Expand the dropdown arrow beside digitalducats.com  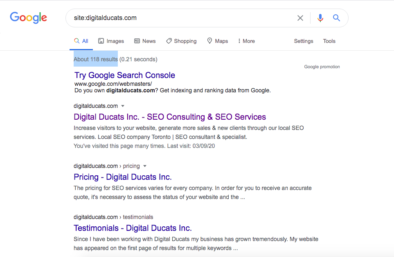123,106
